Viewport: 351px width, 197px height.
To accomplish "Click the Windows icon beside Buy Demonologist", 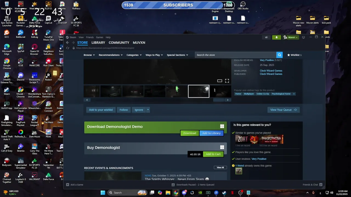I will tap(222, 147).
